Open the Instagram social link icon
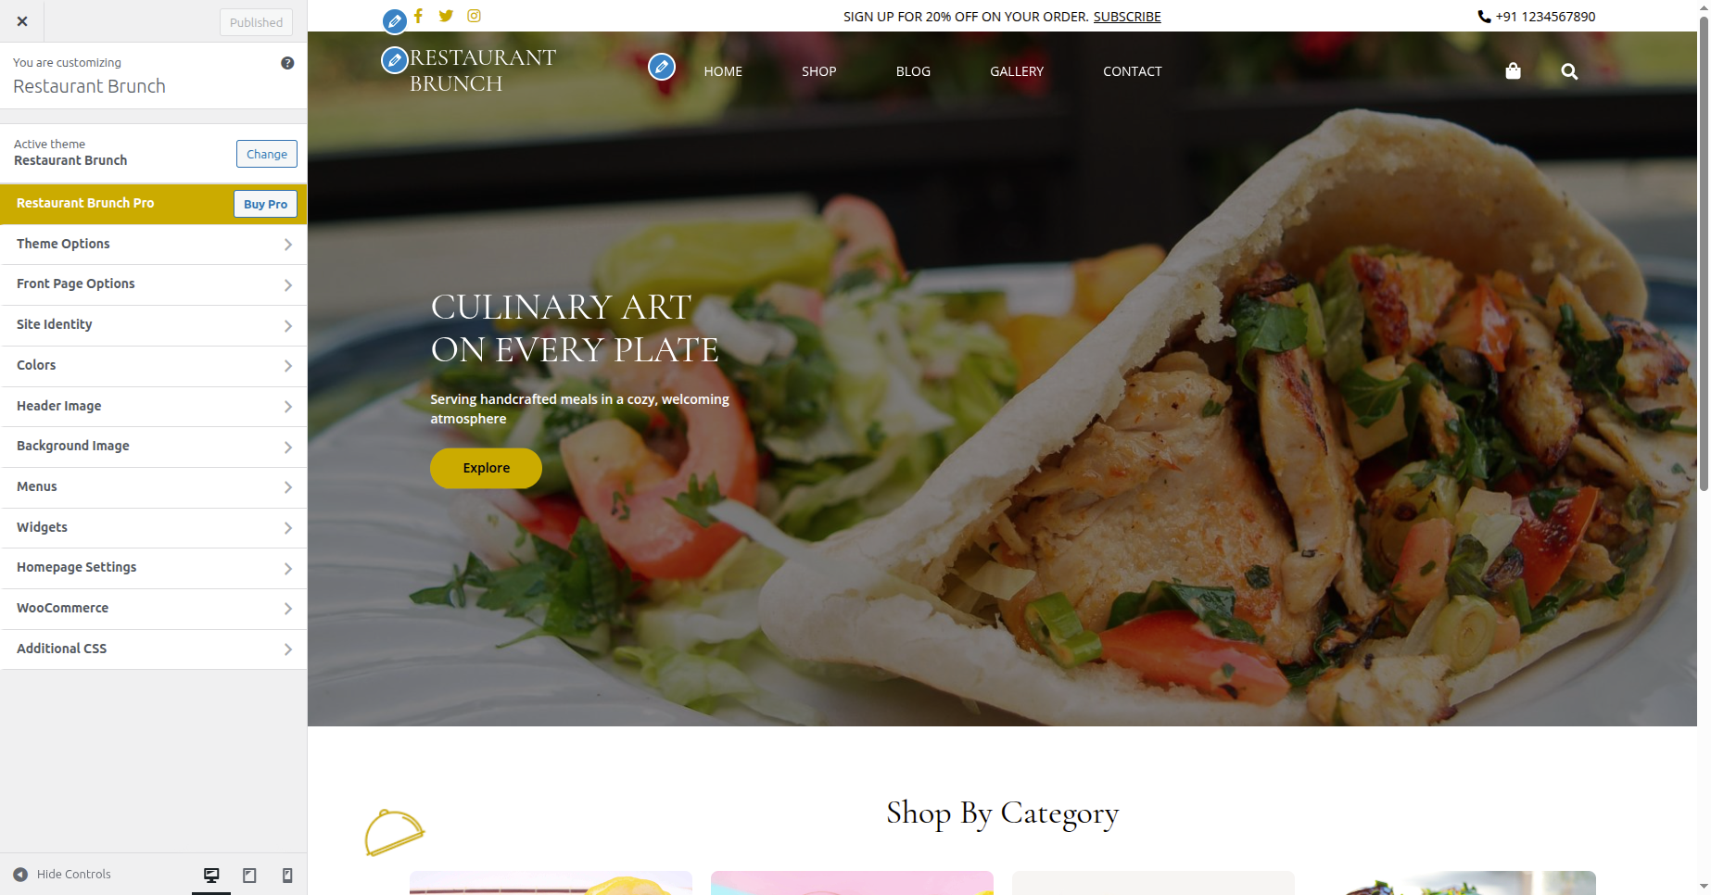 [x=474, y=16]
